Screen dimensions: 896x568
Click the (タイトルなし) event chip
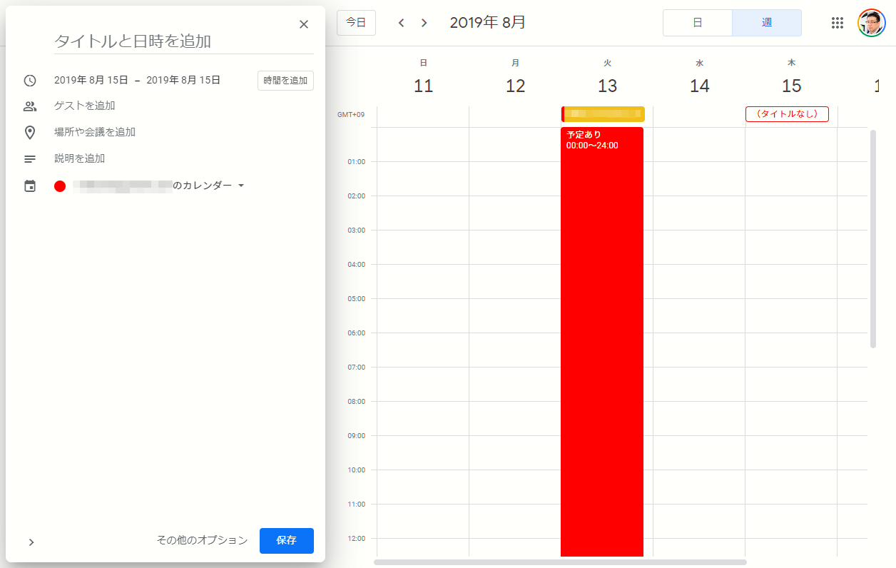point(787,114)
